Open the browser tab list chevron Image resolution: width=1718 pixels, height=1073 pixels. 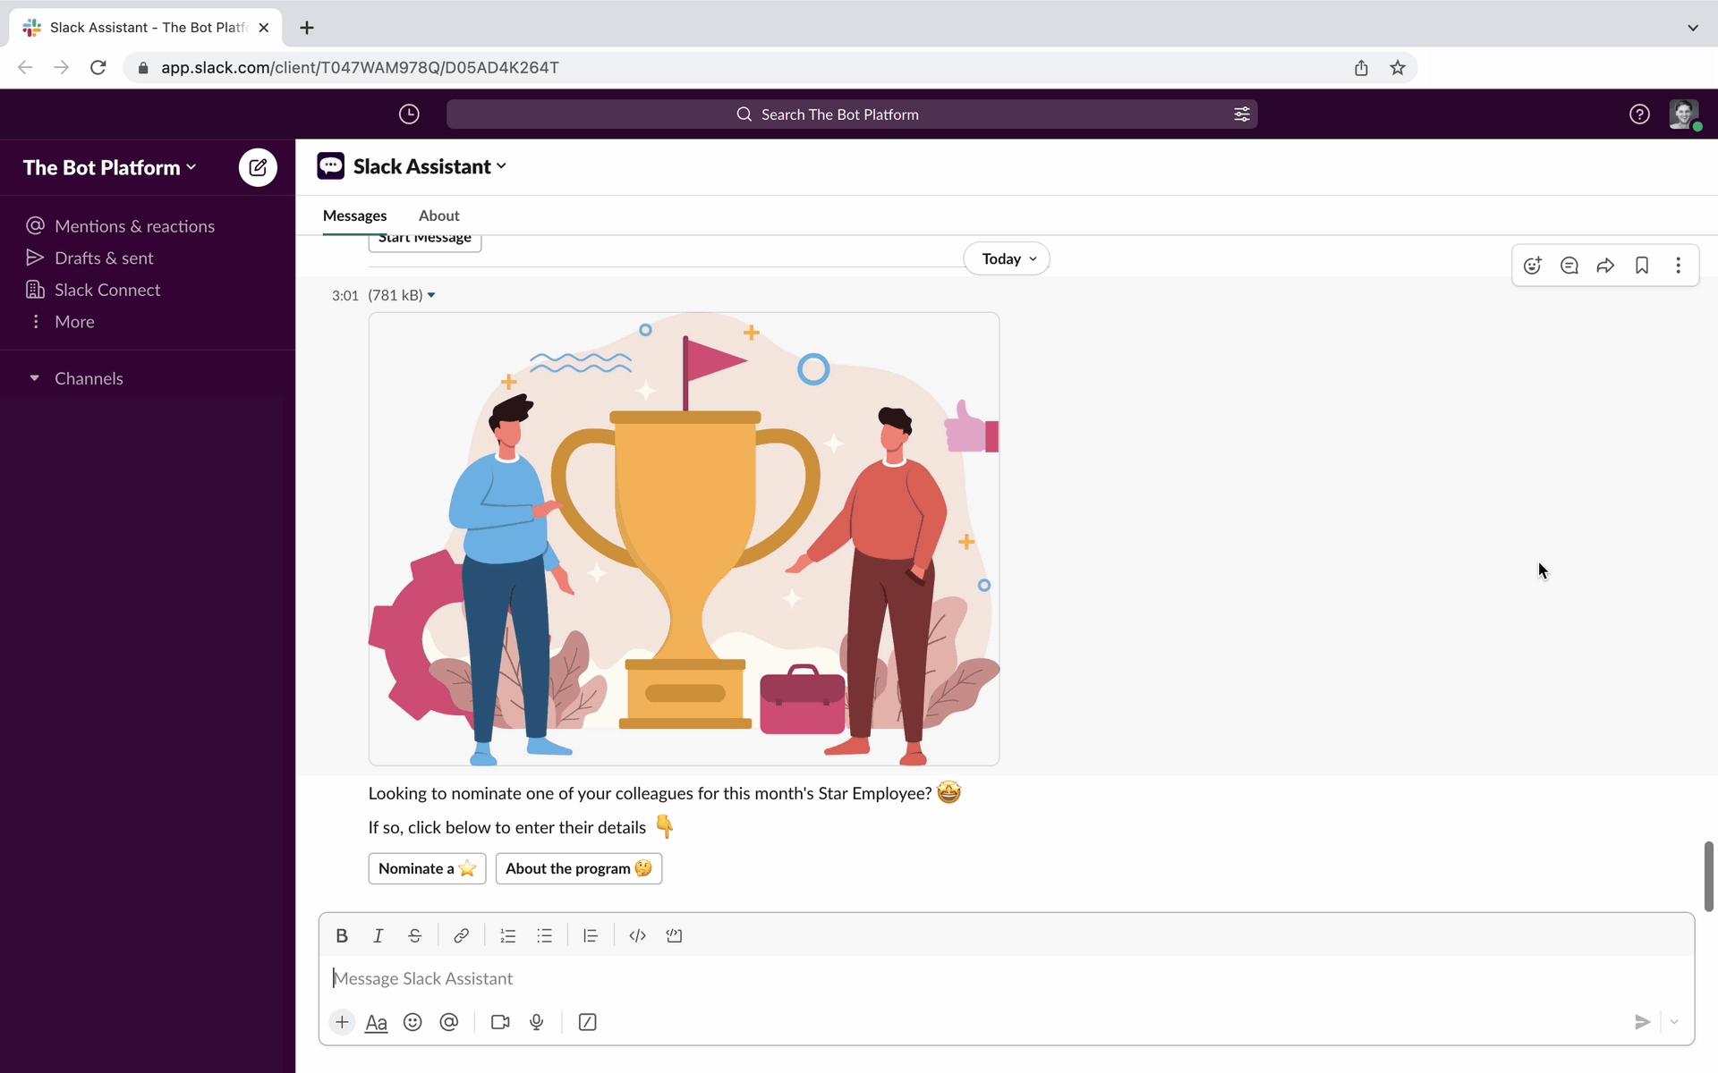(1693, 28)
